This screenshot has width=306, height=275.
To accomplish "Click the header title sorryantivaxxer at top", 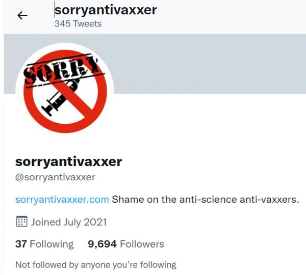I will coord(106,10).
